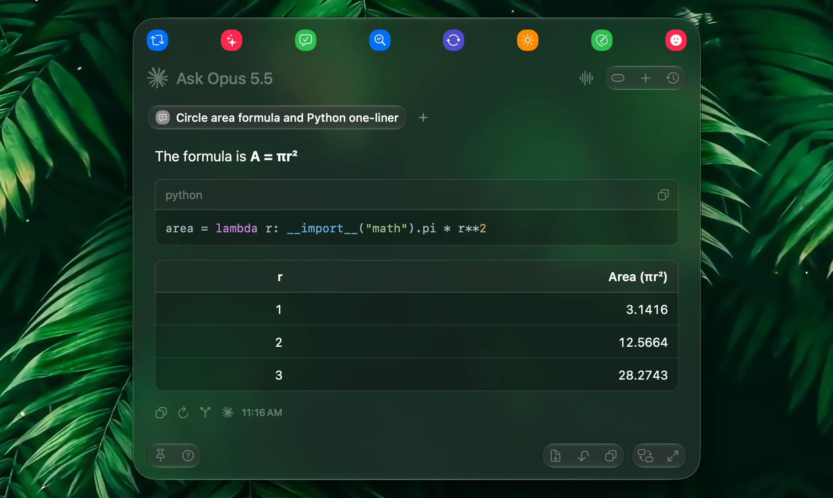Regenerate the response with circular arrow
The height and width of the screenshot is (498, 833).
click(x=183, y=412)
